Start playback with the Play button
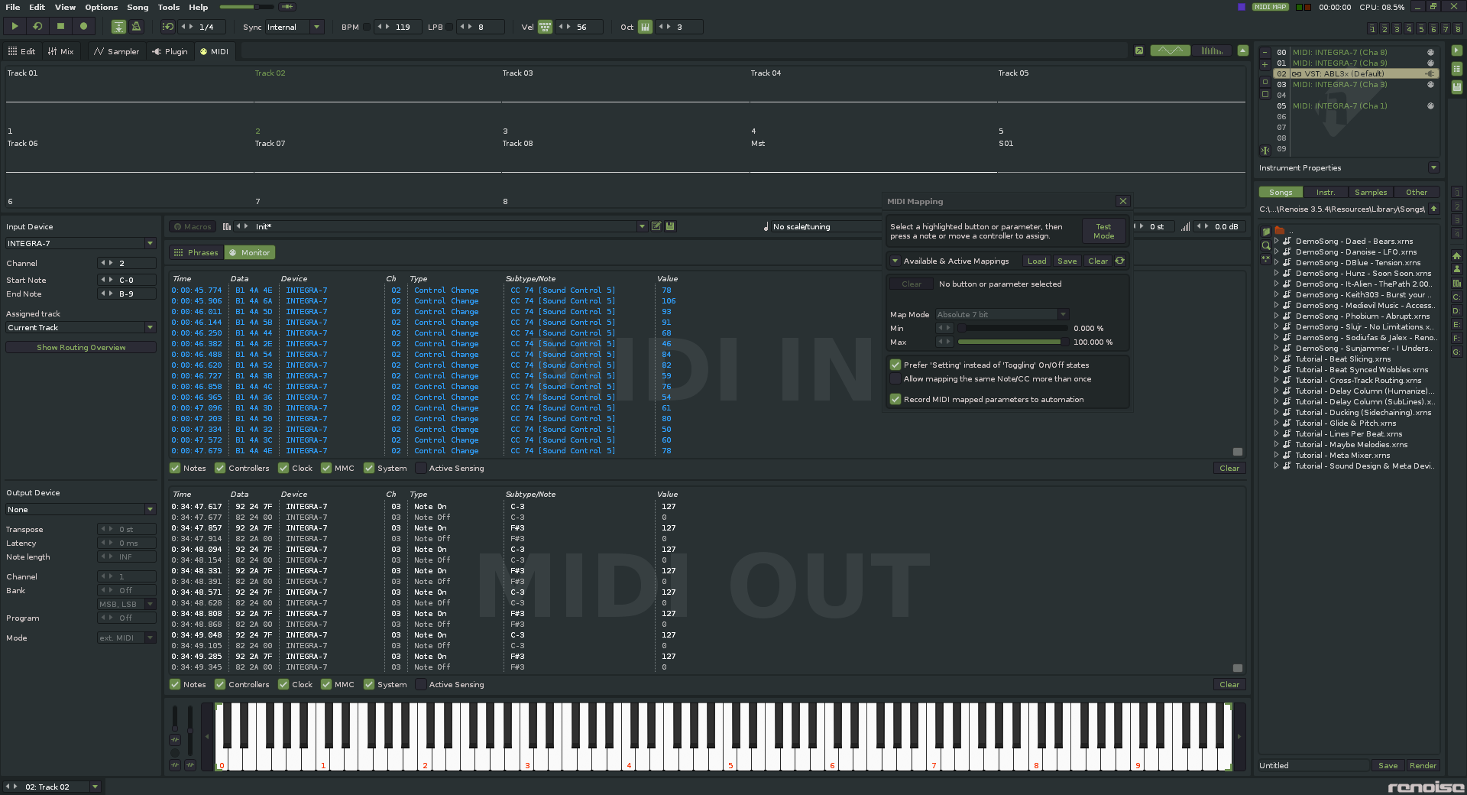Screen dimensions: 1467x795 [15, 27]
